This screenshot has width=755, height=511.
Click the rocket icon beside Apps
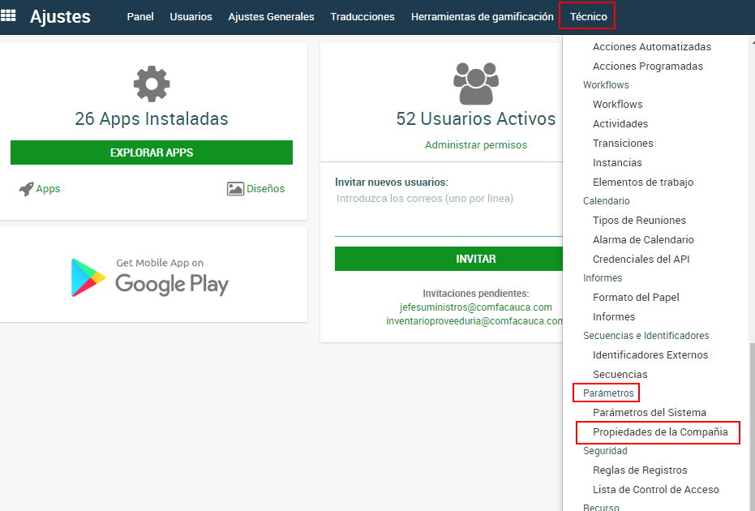tap(26, 189)
